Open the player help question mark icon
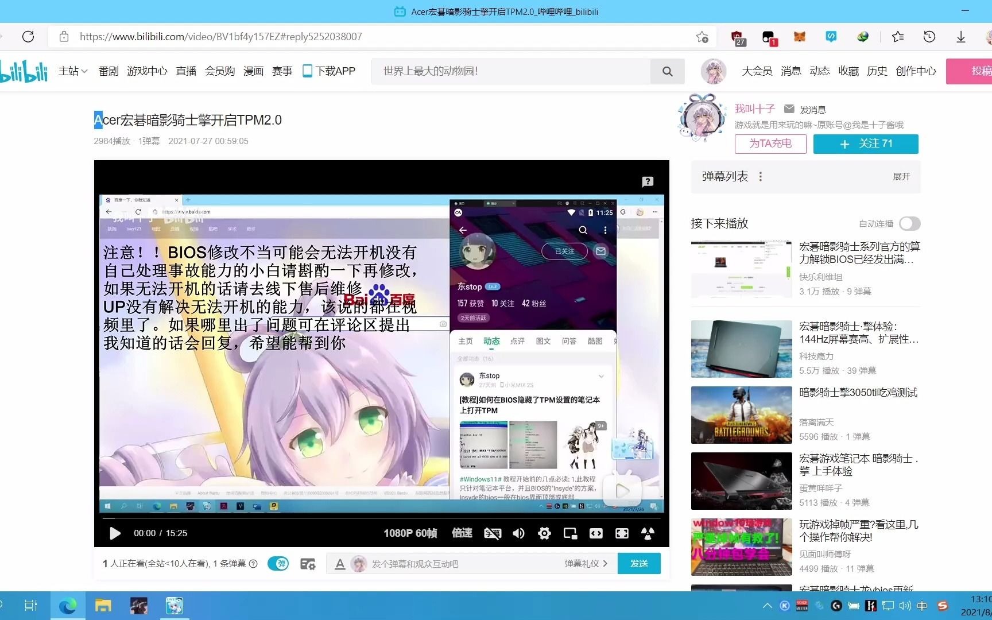Viewport: 992px width, 620px height. tap(648, 182)
